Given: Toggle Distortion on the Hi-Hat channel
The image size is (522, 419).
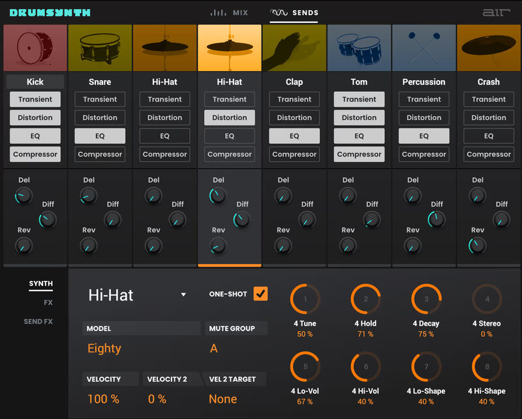Looking at the screenshot, I should (229, 117).
